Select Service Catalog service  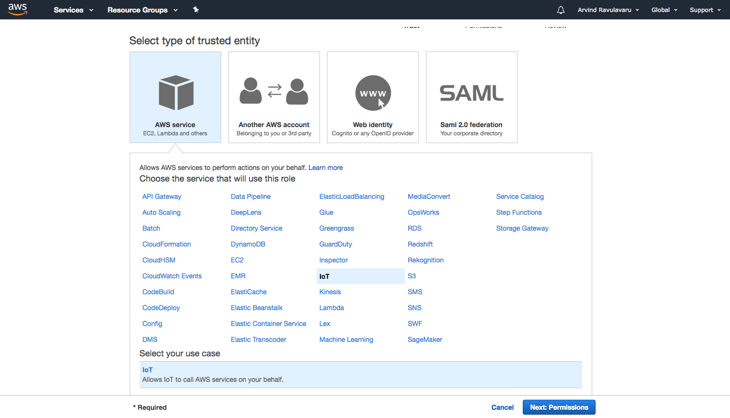(520, 196)
